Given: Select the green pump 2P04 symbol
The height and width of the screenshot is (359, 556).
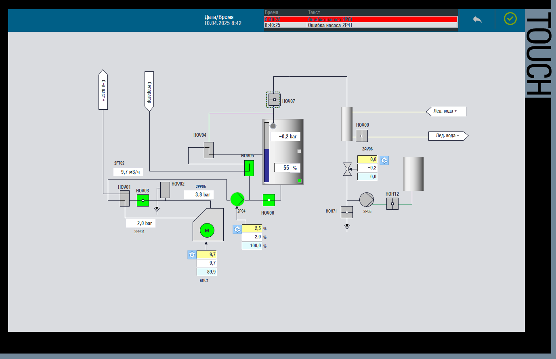Looking at the screenshot, I should tap(237, 199).
